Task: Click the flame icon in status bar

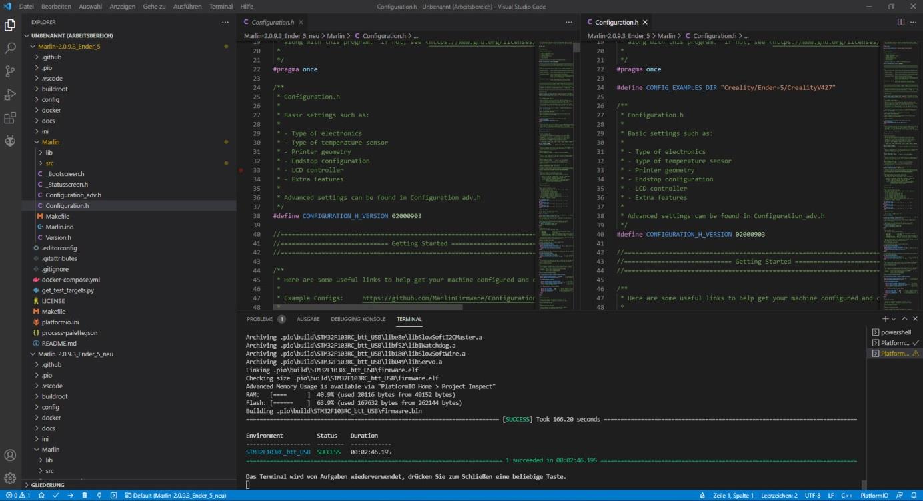Action: click(704, 496)
